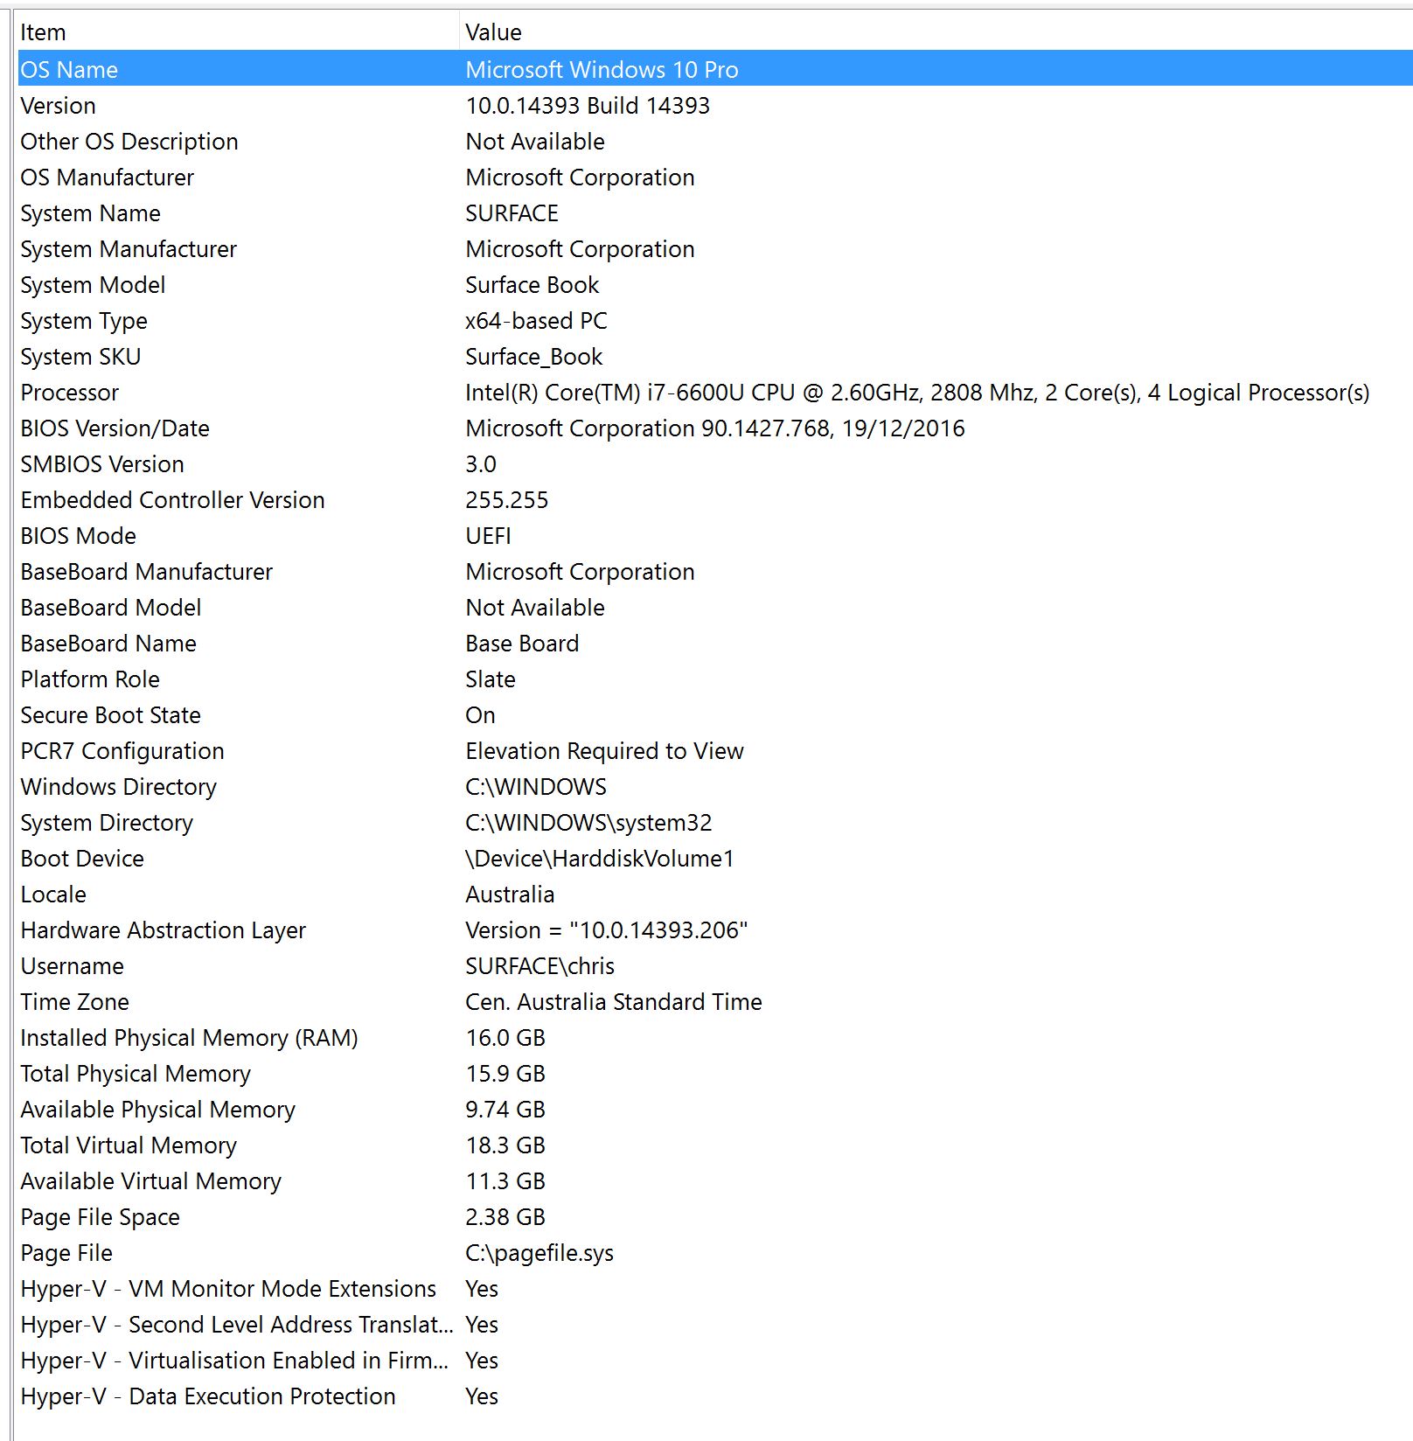Click the BaseBoard Model row

[x=715, y=608]
